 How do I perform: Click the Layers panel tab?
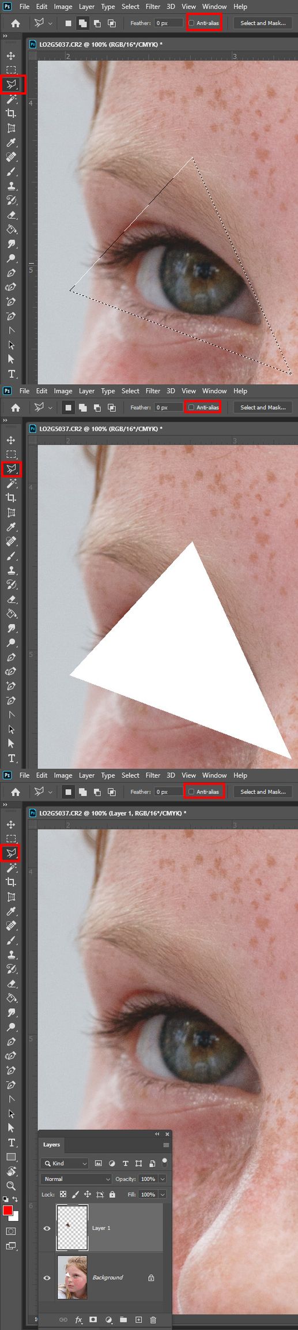coord(51,1144)
